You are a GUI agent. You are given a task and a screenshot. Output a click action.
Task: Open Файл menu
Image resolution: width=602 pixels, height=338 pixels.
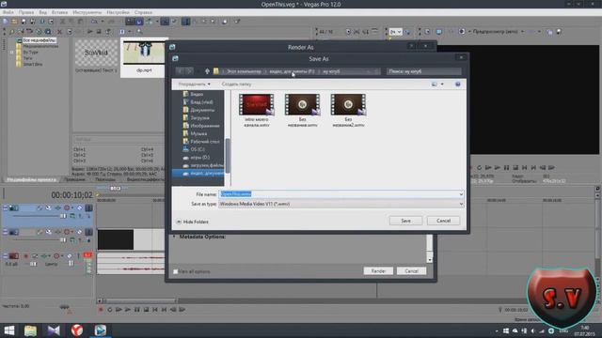click(x=8, y=12)
